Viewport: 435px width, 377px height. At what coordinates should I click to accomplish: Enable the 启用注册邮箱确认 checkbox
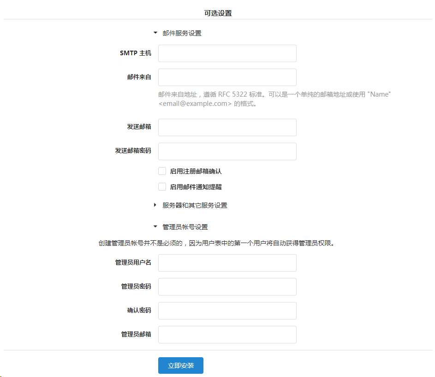162,171
